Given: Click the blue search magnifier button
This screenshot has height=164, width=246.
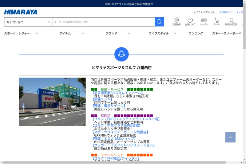Looking at the screenshot, I should click(x=159, y=22).
